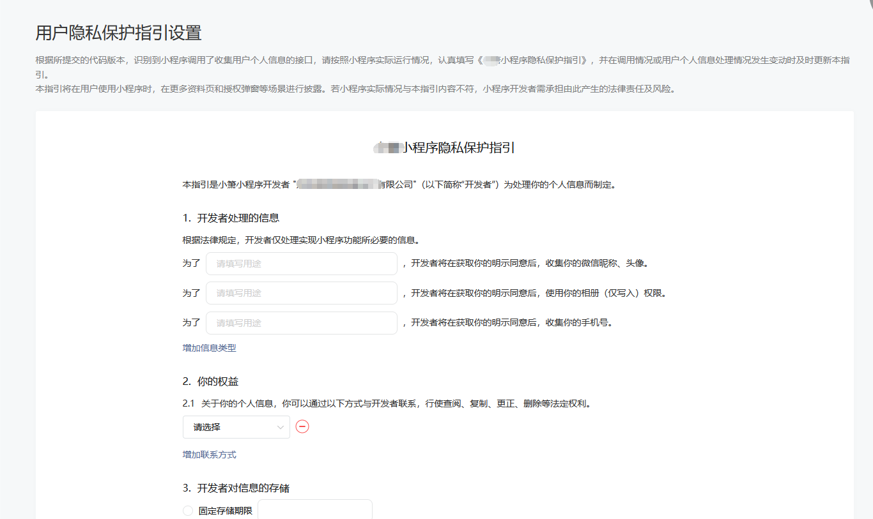Click the purpose field for 相册（仅写入）权限
Image resolution: width=873 pixels, height=519 pixels.
pyautogui.click(x=302, y=293)
